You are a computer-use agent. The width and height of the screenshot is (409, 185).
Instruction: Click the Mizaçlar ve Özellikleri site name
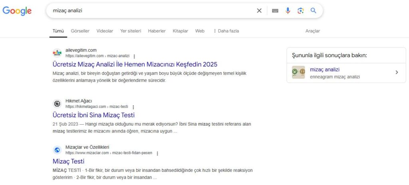[87, 147]
